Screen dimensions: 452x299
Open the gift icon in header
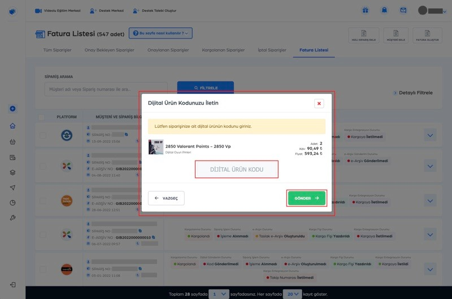pyautogui.click(x=365, y=10)
